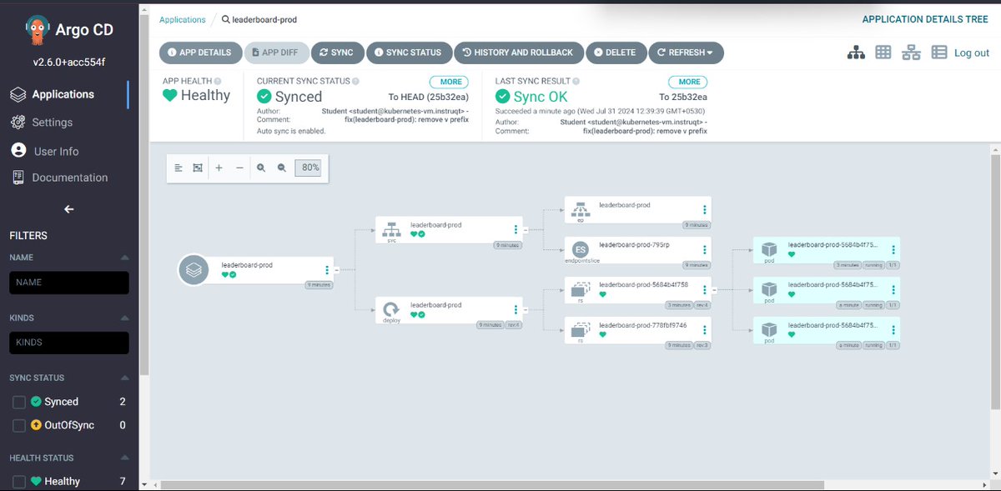
Task: Collapse the NAME filter section
Action: click(125, 258)
